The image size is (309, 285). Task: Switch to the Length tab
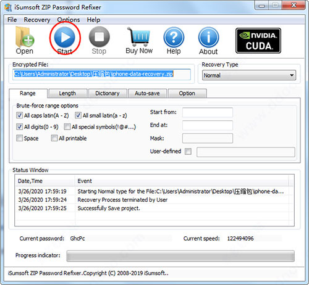(x=67, y=93)
